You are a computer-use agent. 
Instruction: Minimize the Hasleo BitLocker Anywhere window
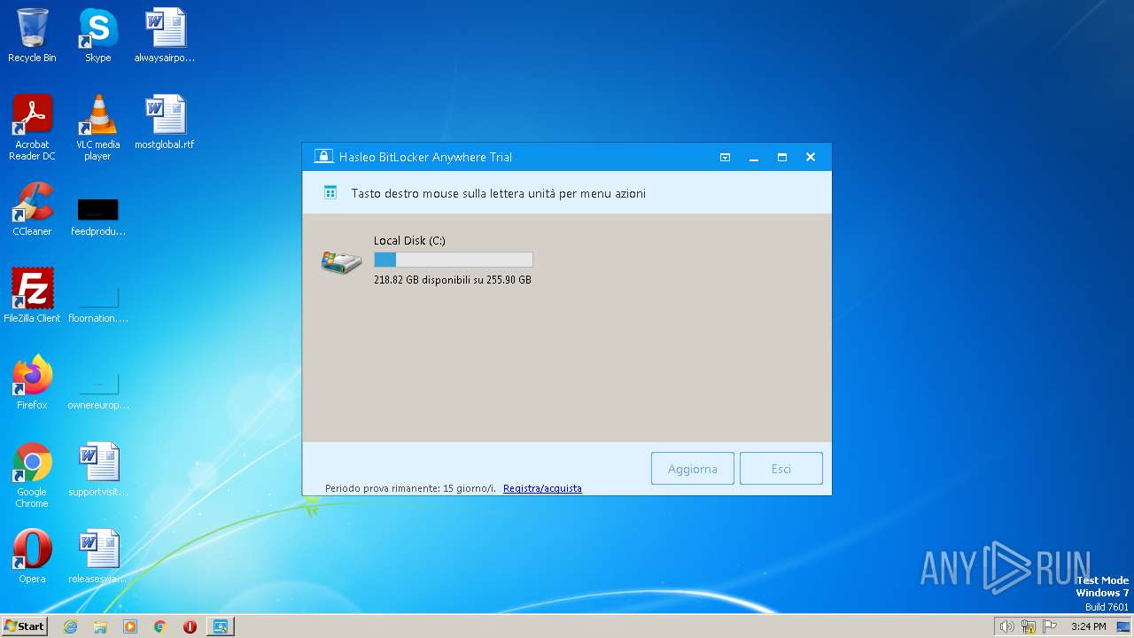(x=754, y=157)
